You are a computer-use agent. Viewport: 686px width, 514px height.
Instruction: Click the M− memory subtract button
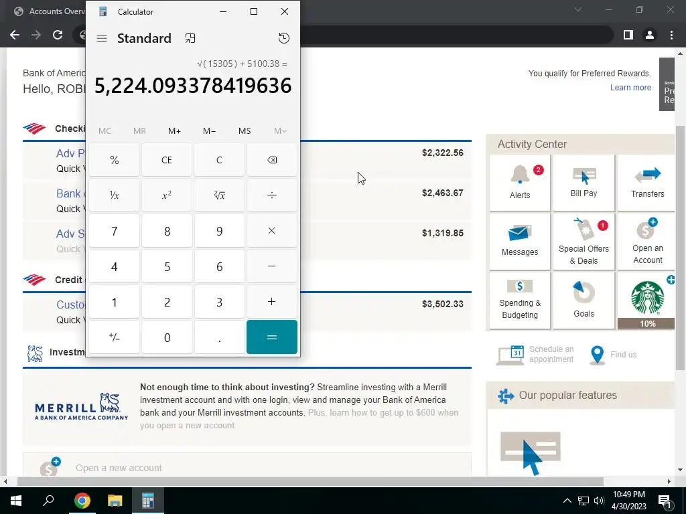[210, 131]
